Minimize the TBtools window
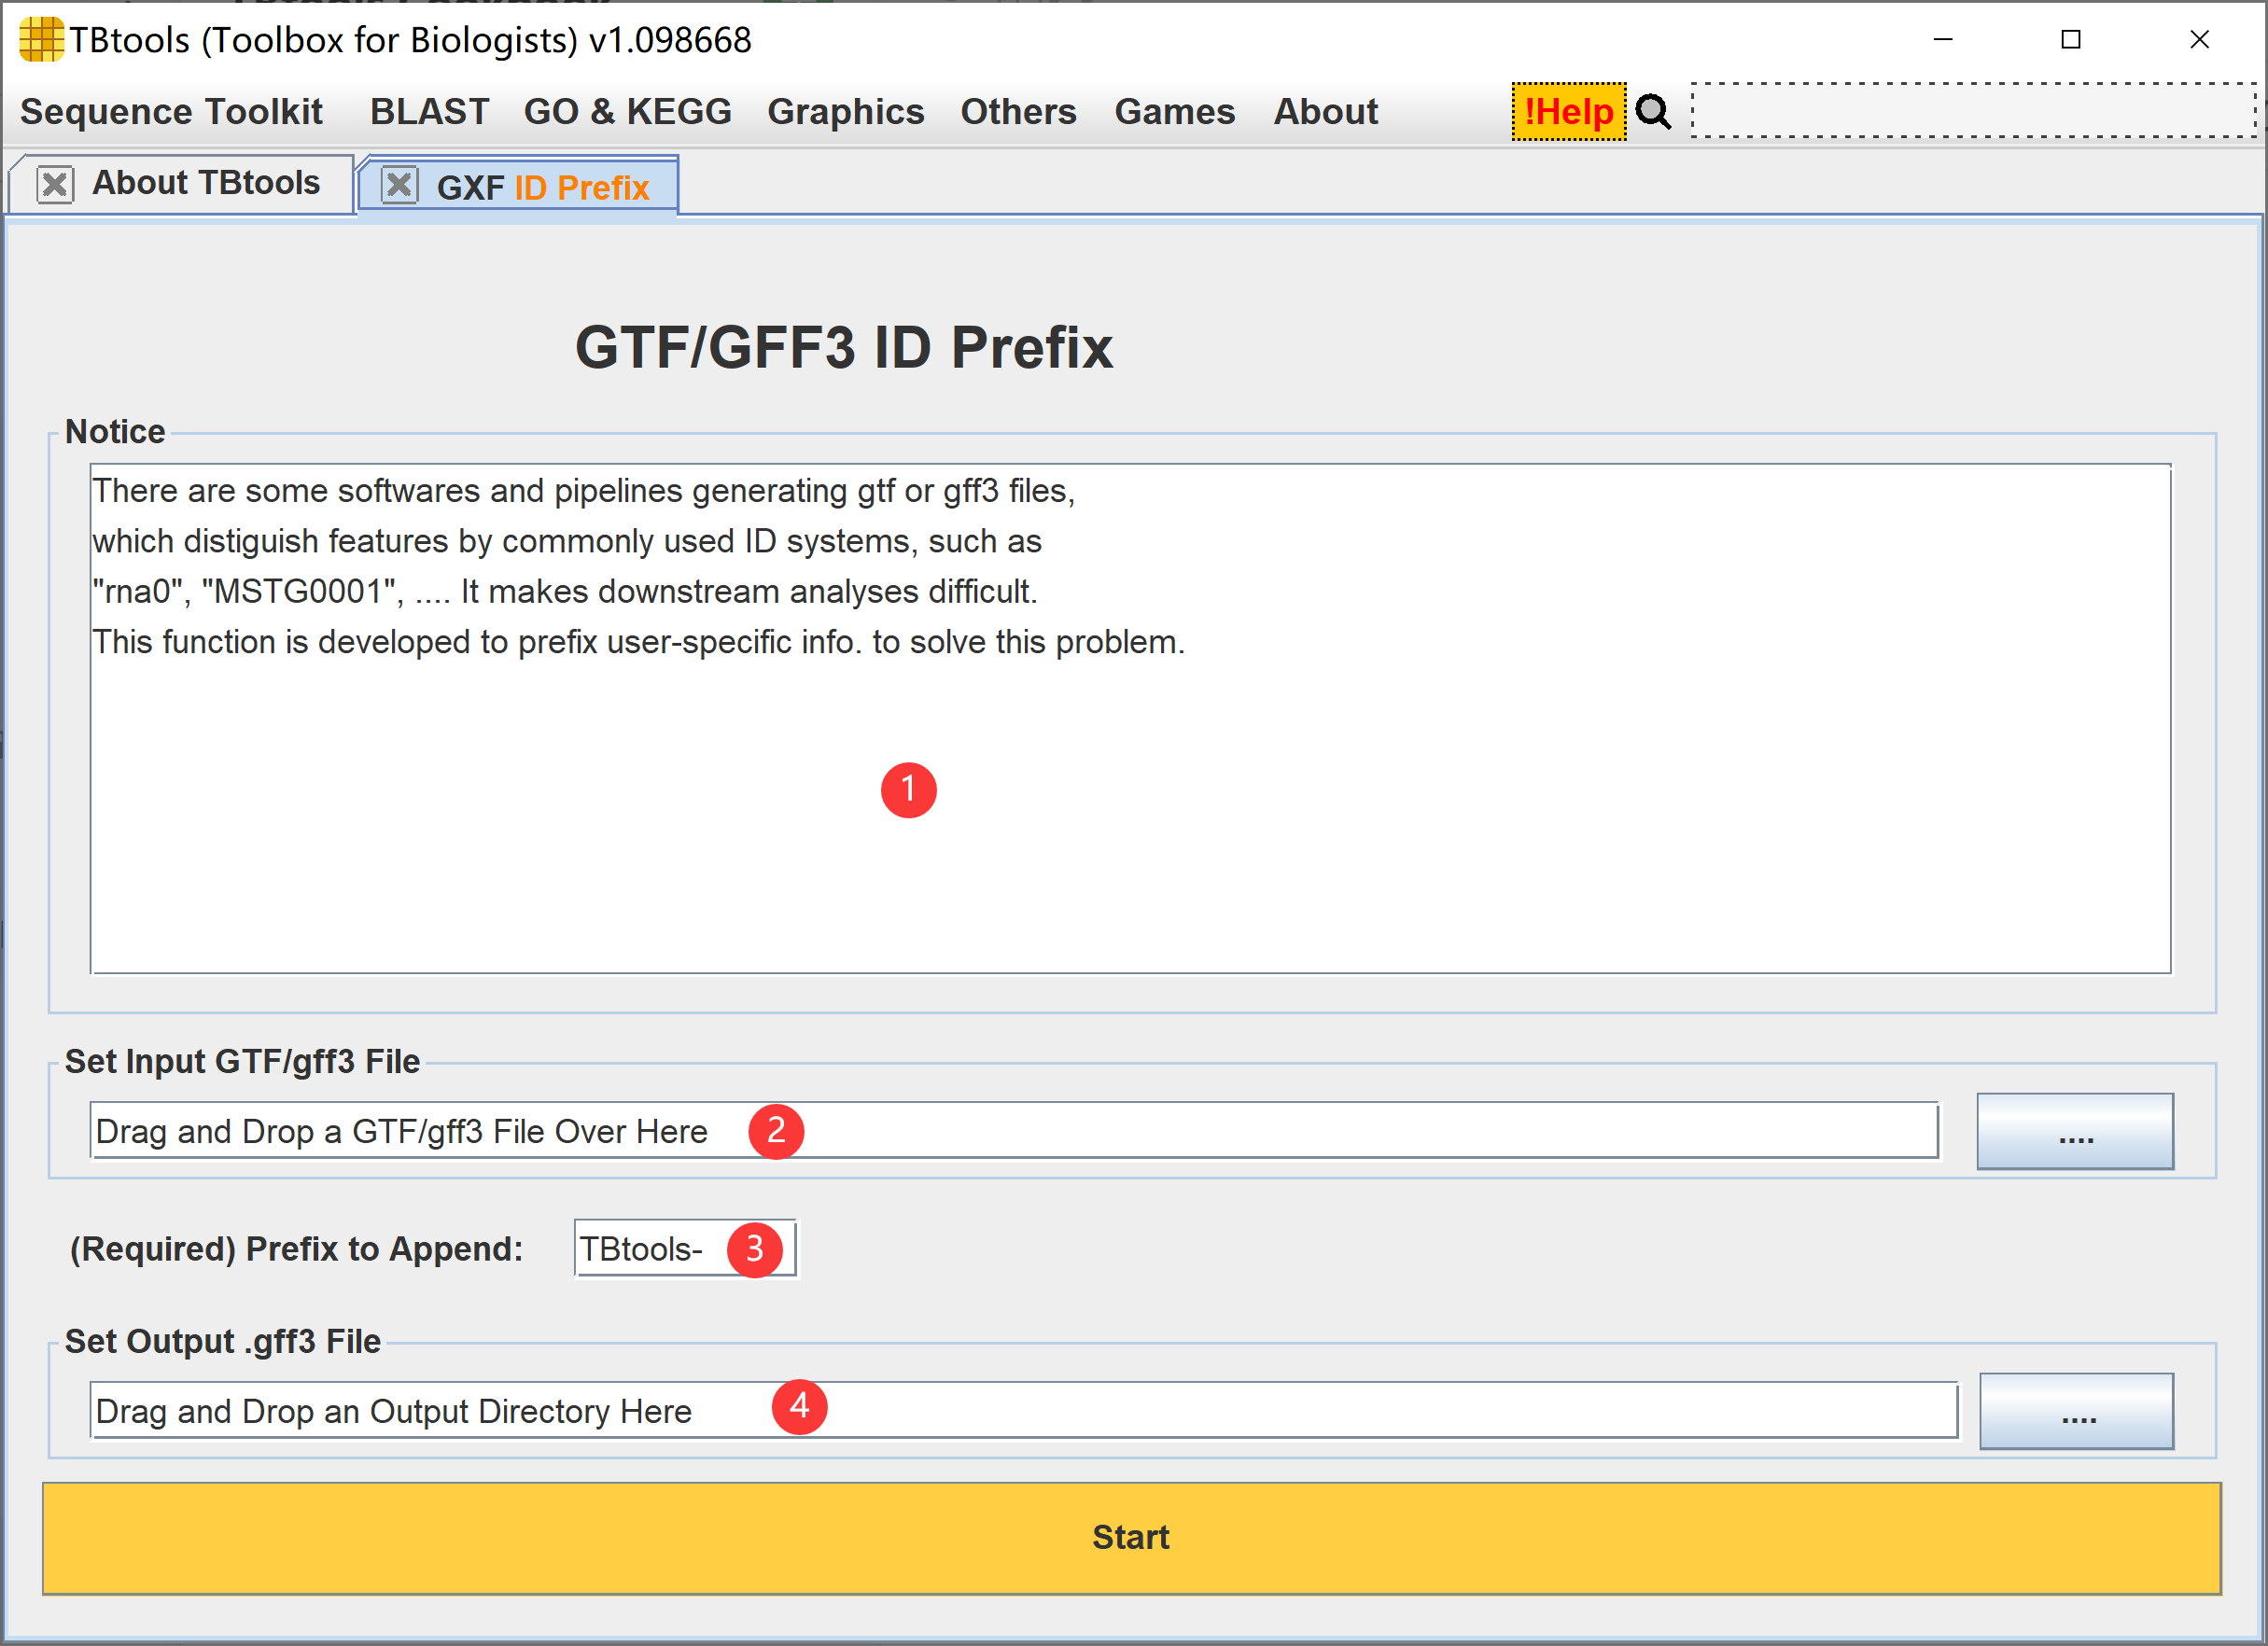Image resolution: width=2268 pixels, height=1646 pixels. [1943, 40]
